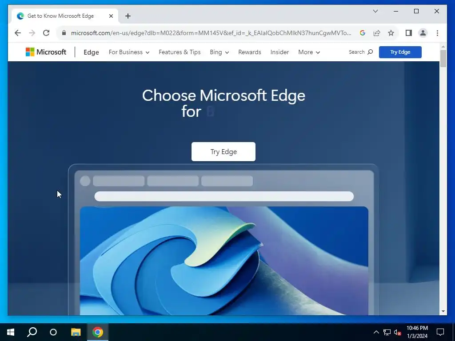Click the Edge link in the site header
The width and height of the screenshot is (455, 341).
[x=91, y=52]
